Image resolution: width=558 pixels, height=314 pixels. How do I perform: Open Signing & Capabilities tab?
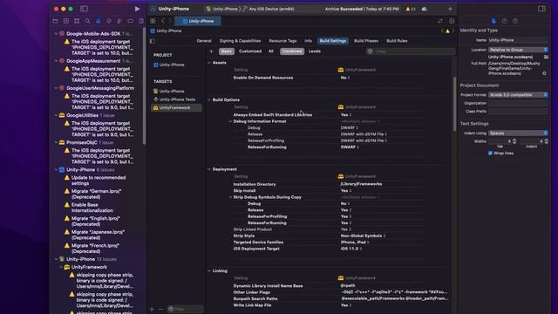[241, 41]
